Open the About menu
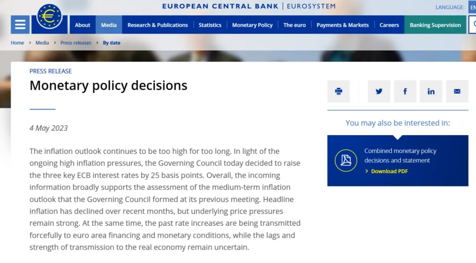 (x=82, y=25)
